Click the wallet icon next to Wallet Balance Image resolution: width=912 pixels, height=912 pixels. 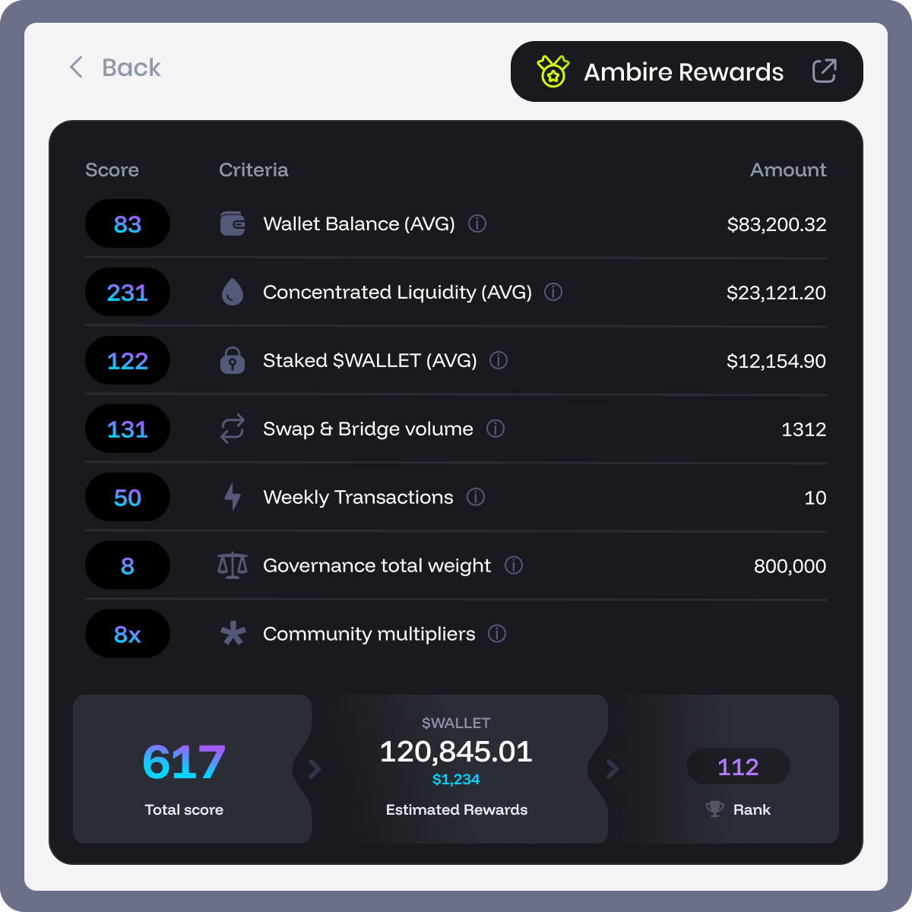click(x=233, y=223)
